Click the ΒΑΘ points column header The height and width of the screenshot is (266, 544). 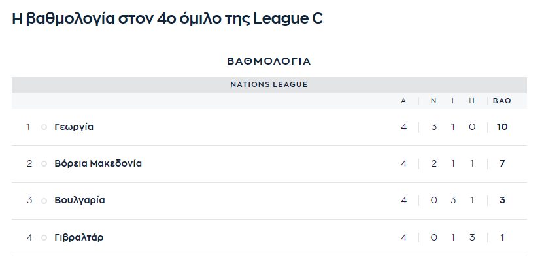click(x=501, y=101)
